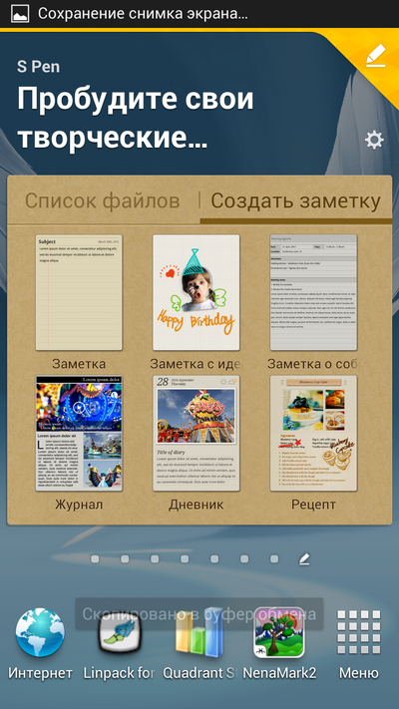The image size is (399, 709).
Task: Open Linpack for Android app icon
Action: [x=119, y=632]
